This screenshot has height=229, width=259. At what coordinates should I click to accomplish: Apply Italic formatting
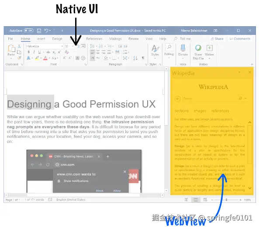tap(34, 52)
